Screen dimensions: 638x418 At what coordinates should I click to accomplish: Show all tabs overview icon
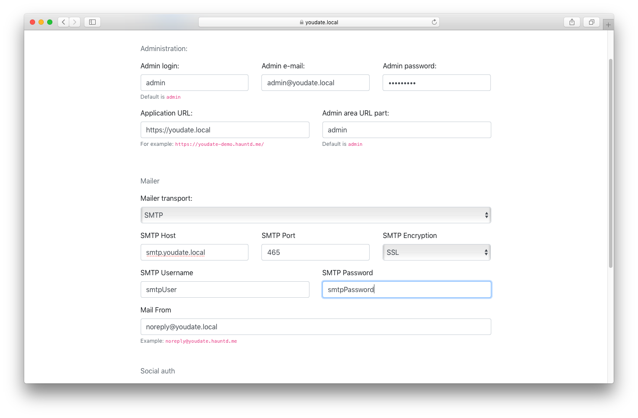coord(591,22)
